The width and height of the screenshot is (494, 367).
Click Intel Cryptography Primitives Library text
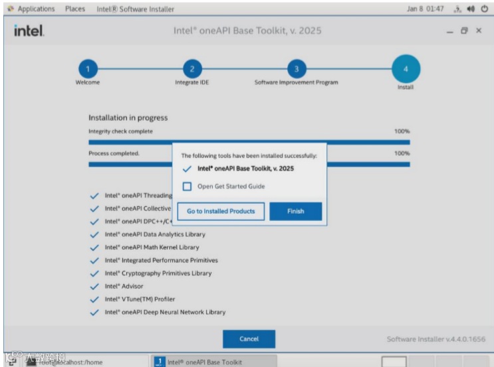point(158,273)
